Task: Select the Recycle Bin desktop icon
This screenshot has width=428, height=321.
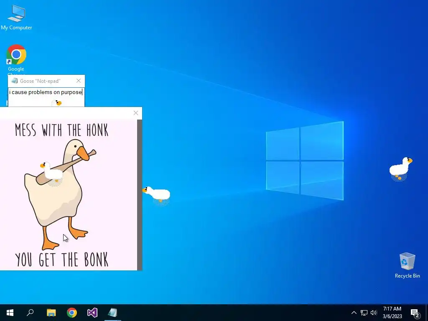Action: tap(407, 265)
